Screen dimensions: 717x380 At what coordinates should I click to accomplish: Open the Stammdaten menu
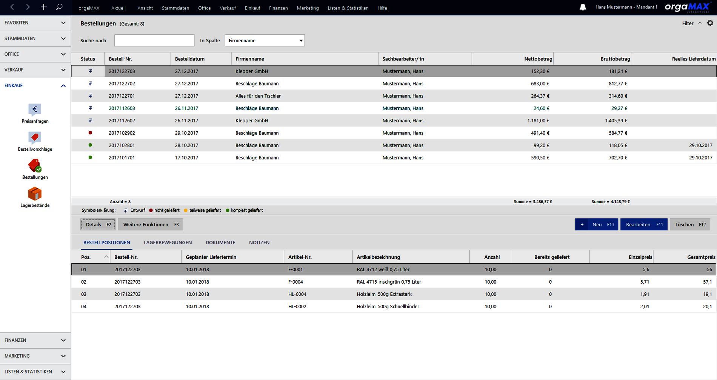(175, 8)
